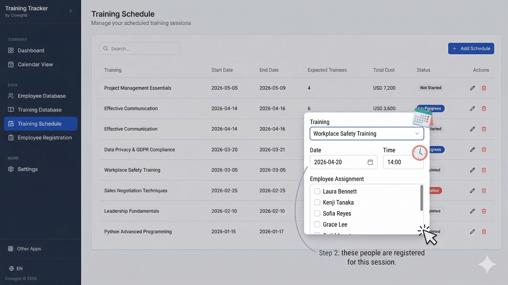Change language using the EN globe
This screenshot has height=285, width=508.
(x=16, y=269)
